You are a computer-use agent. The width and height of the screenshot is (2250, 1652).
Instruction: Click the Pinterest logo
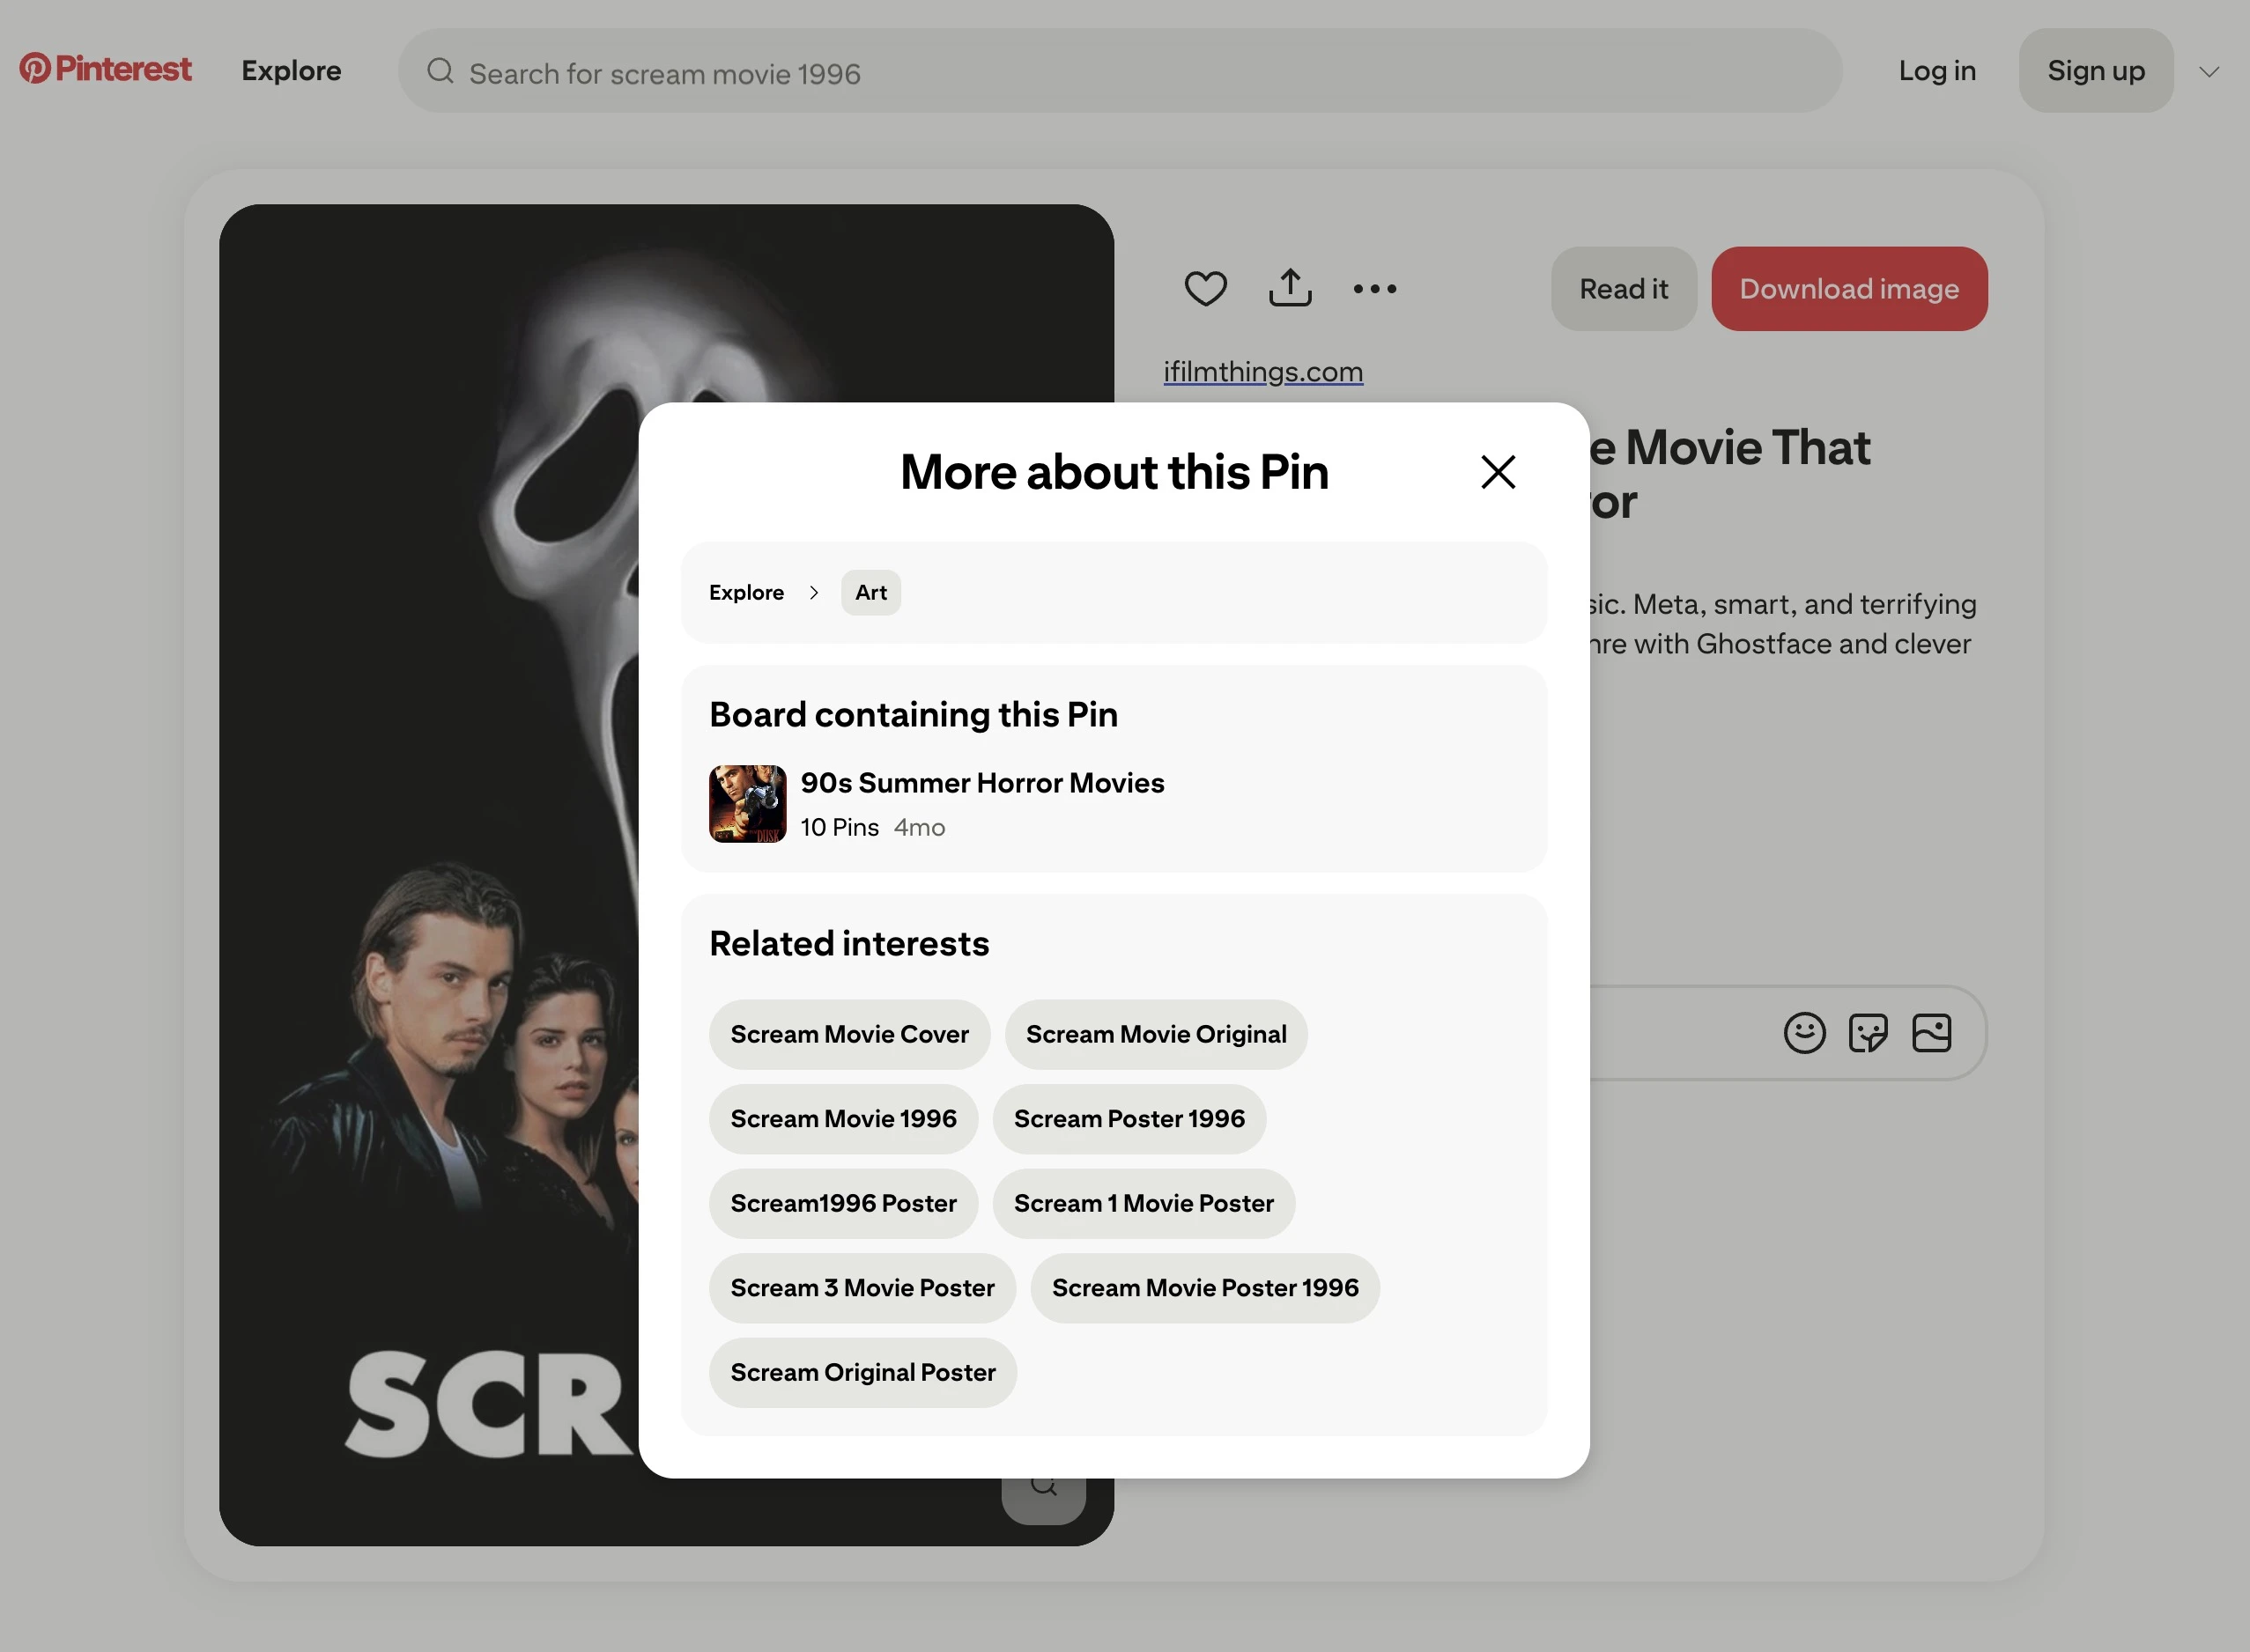point(105,69)
